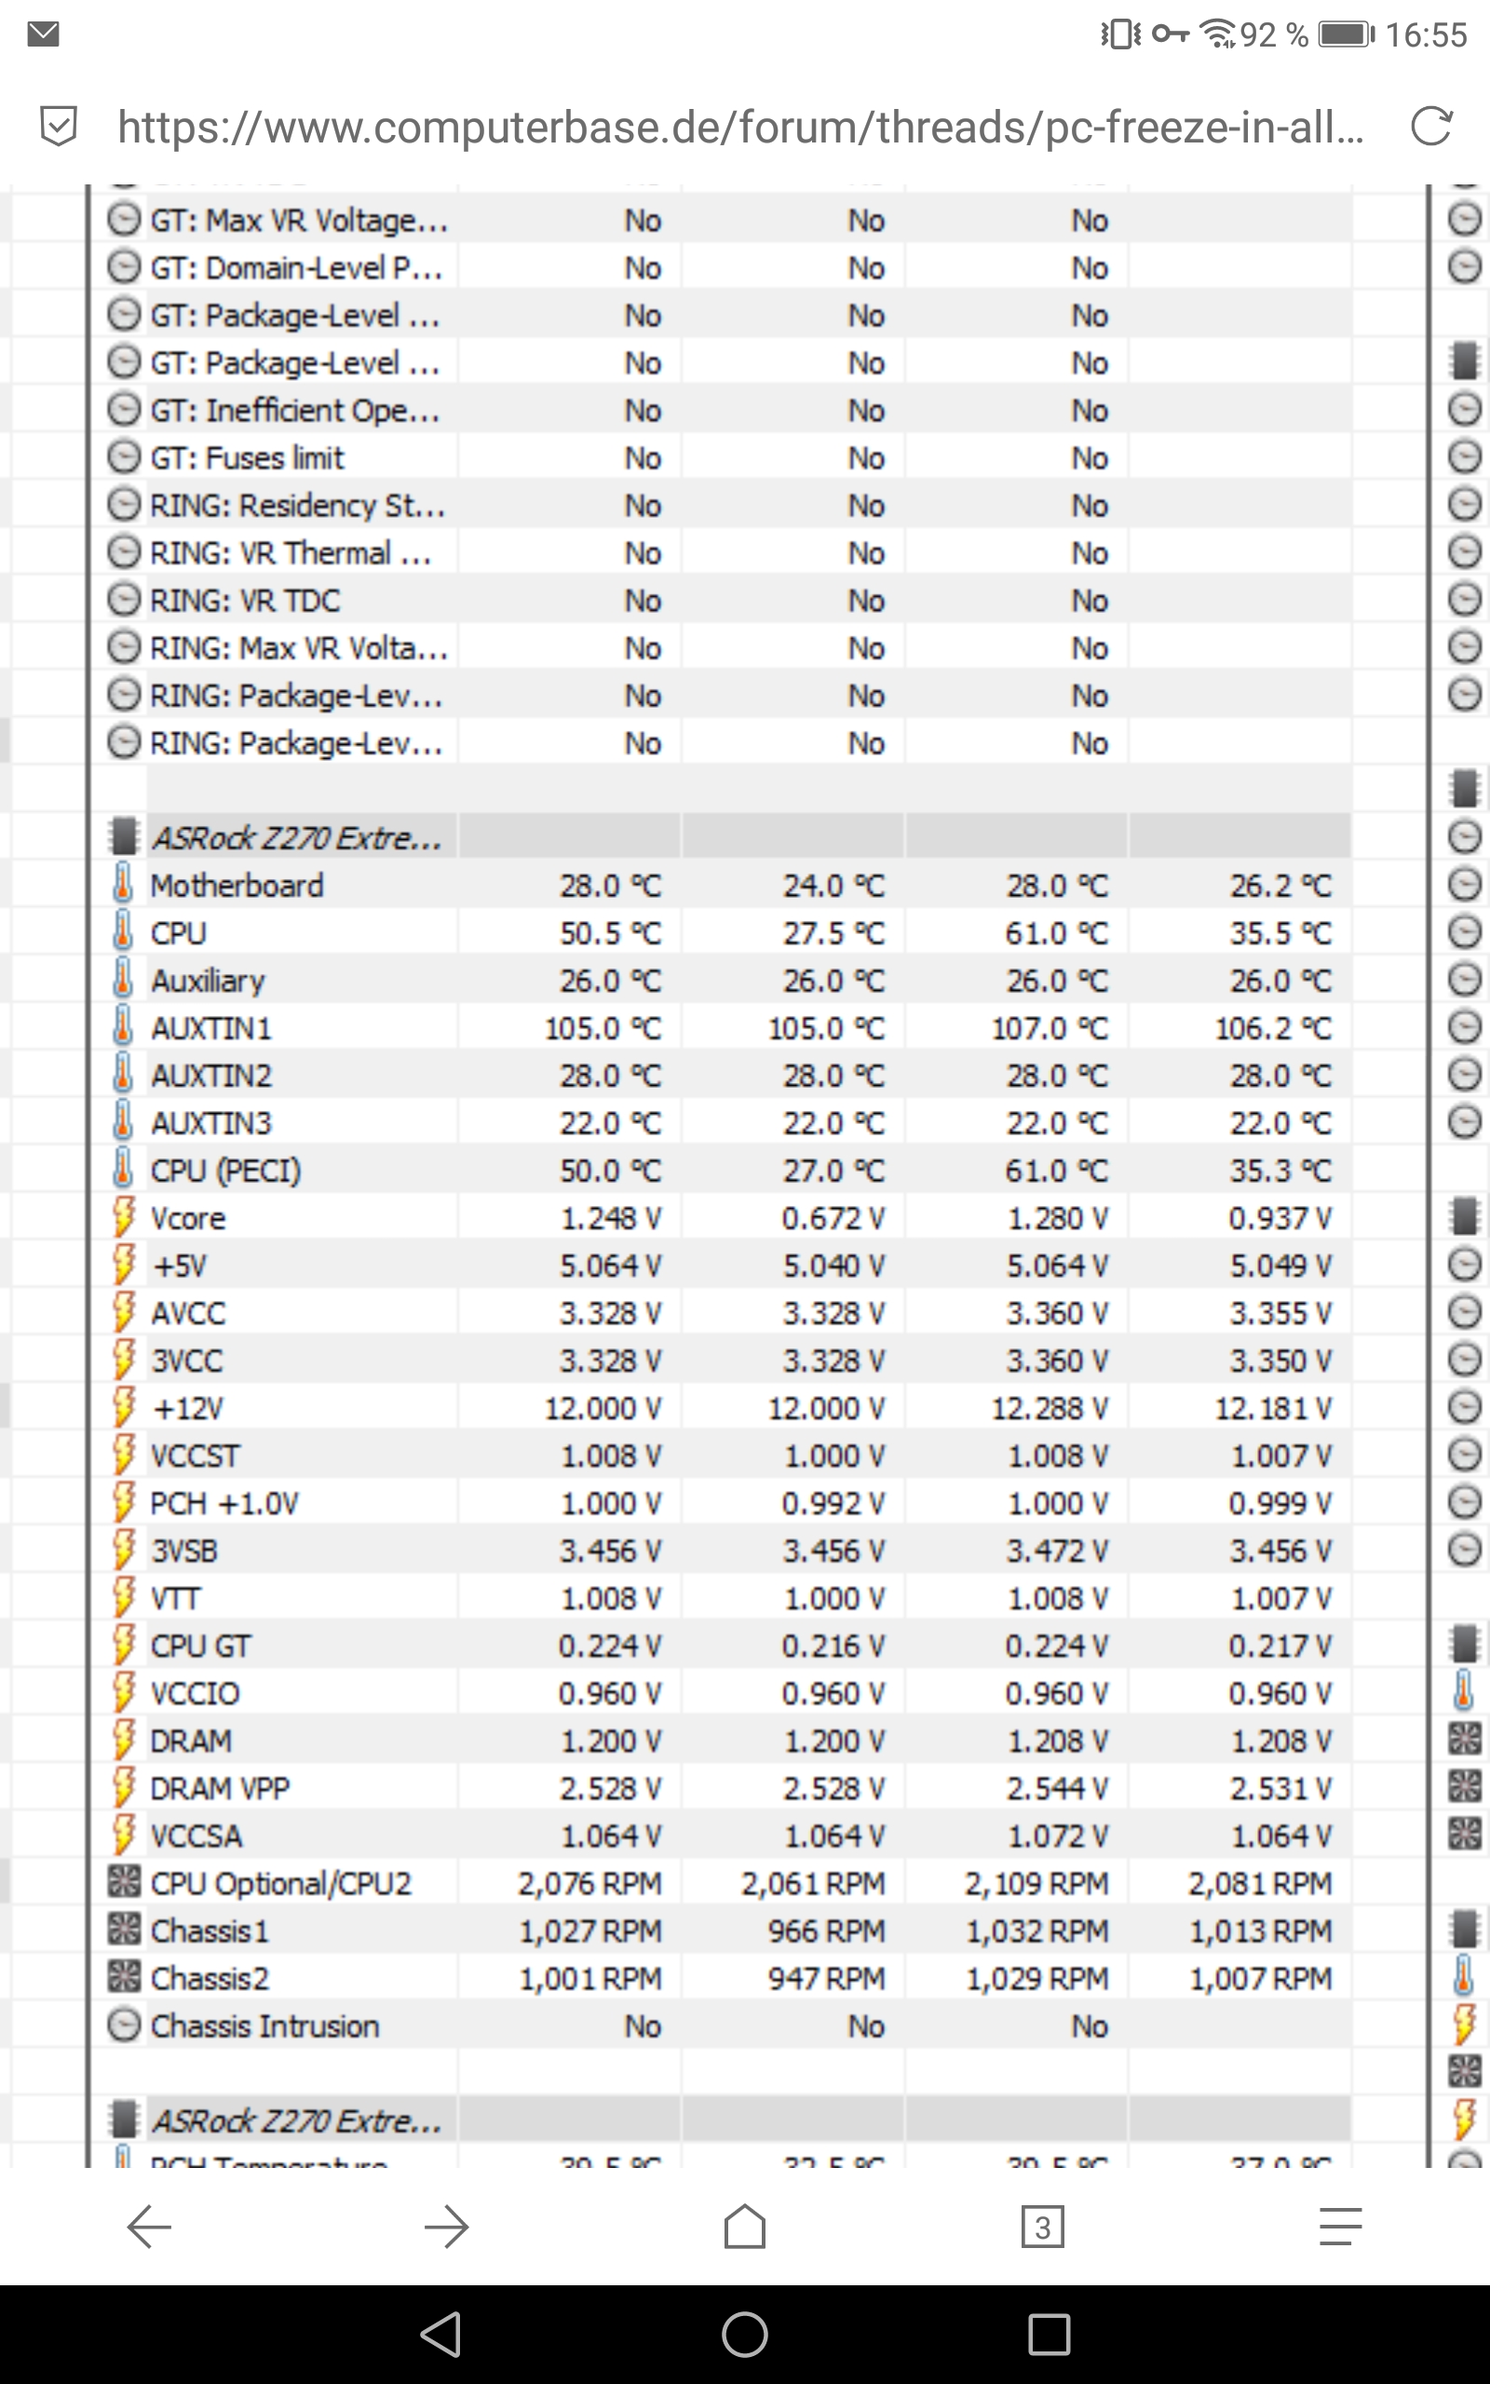Tap the lightning bolt icon beside DRAM VPP
This screenshot has height=2384, width=1490.
123,1787
